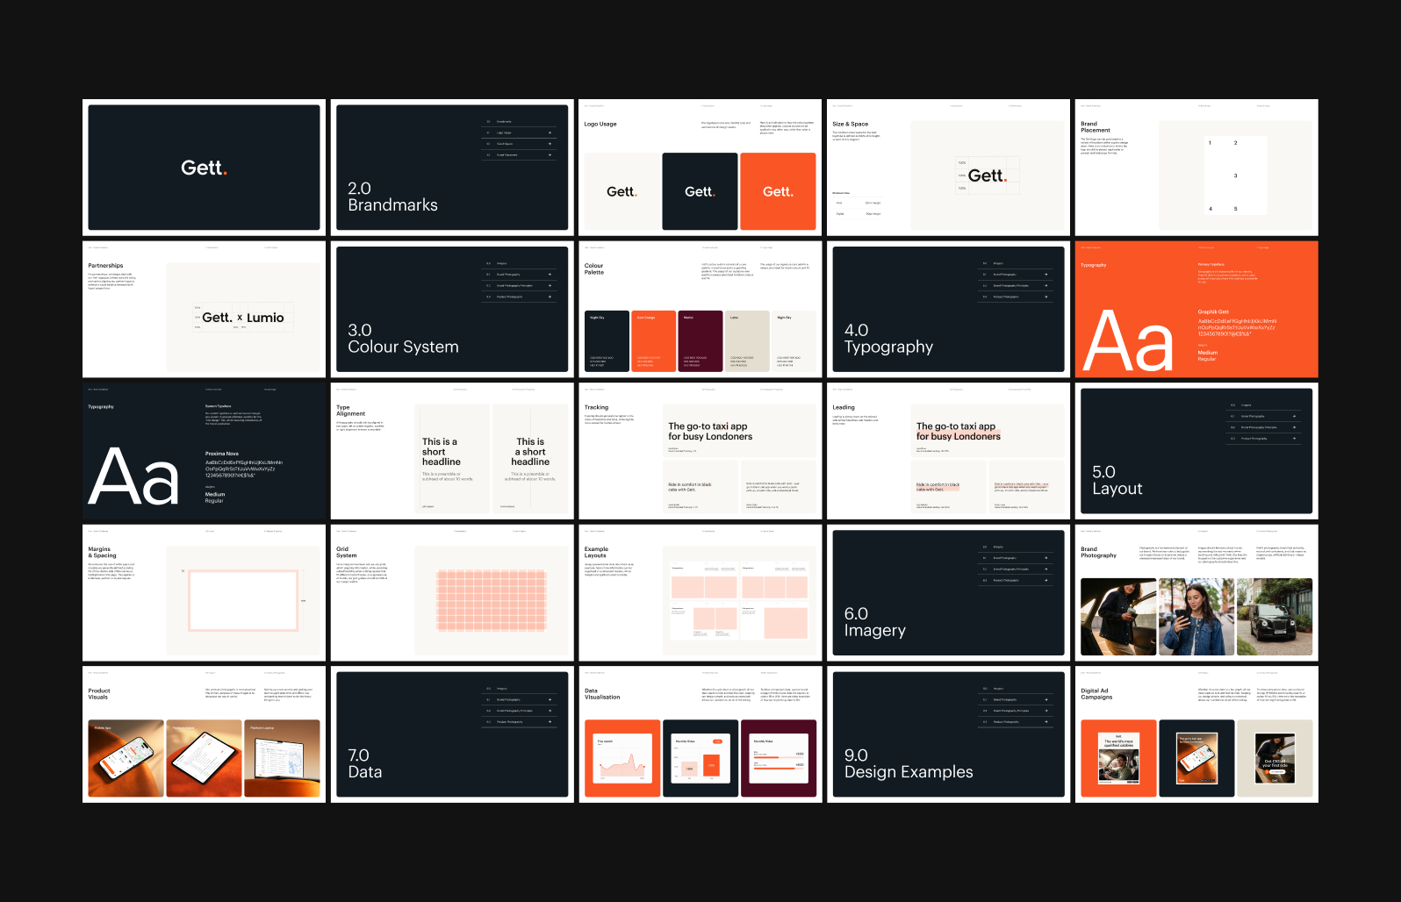Click the merlot data card in Data Visualisation
Screen dimensions: 1401x902
click(779, 758)
